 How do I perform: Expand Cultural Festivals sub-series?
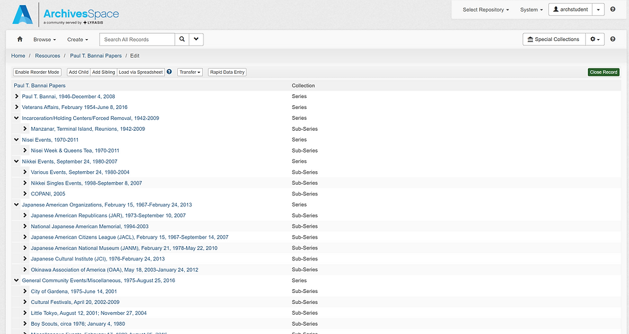pos(25,302)
